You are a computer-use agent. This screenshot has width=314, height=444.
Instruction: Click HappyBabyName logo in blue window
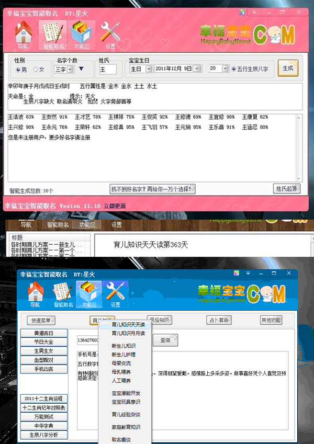click(241, 294)
